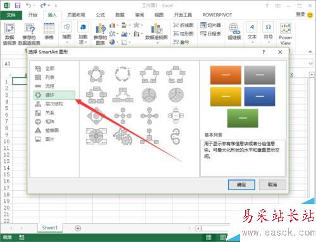Pick the Cycle Matrix layout
The width and height of the screenshot is (316, 242).
coord(96,136)
